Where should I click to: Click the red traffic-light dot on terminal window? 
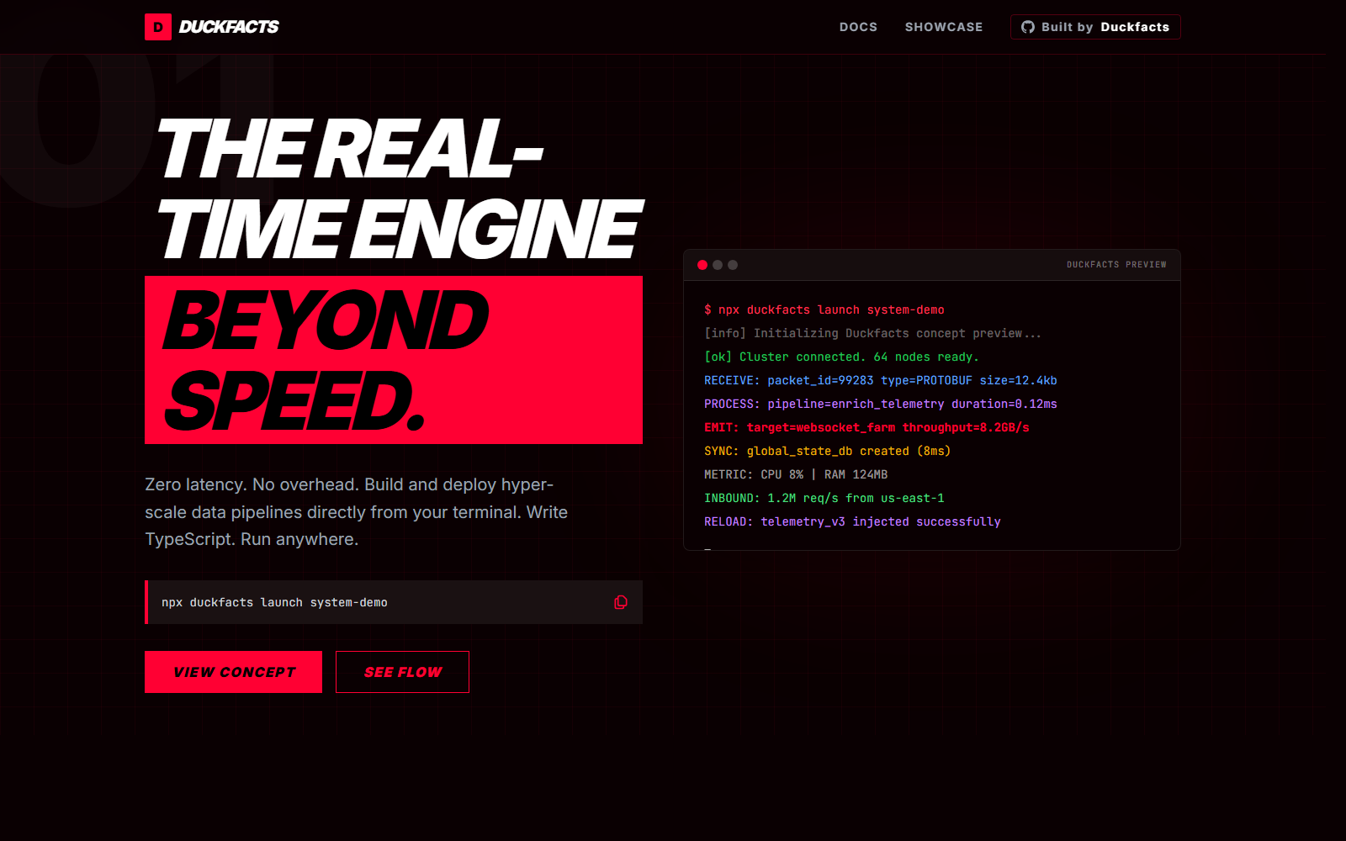coord(702,265)
